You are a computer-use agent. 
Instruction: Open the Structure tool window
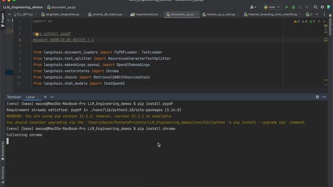[x=3, y=175]
